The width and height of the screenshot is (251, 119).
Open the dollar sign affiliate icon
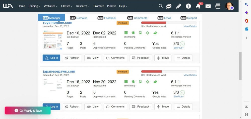[189, 6]
